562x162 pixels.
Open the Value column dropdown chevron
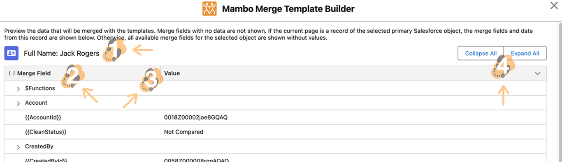tap(537, 73)
